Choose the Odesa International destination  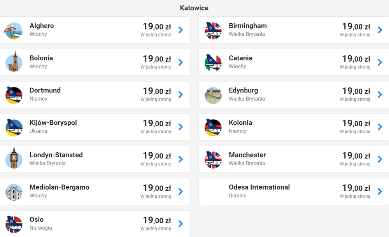pos(259,187)
